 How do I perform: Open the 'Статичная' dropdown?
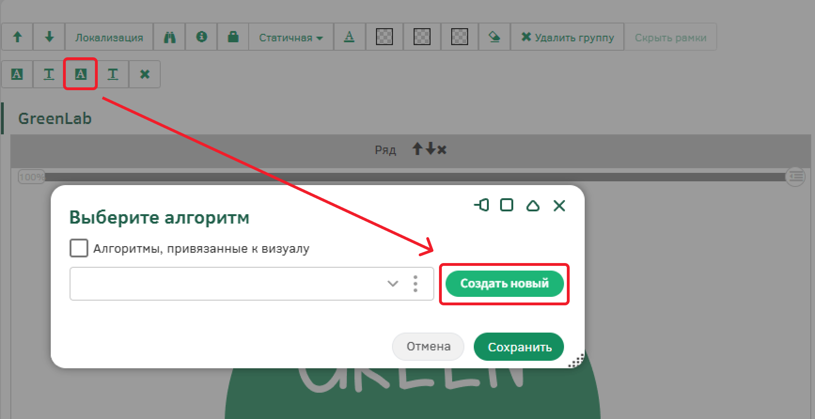(x=290, y=38)
